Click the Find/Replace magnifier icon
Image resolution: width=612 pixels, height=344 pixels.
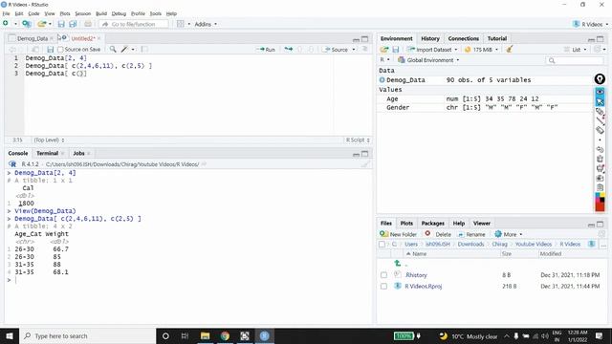click(113, 49)
